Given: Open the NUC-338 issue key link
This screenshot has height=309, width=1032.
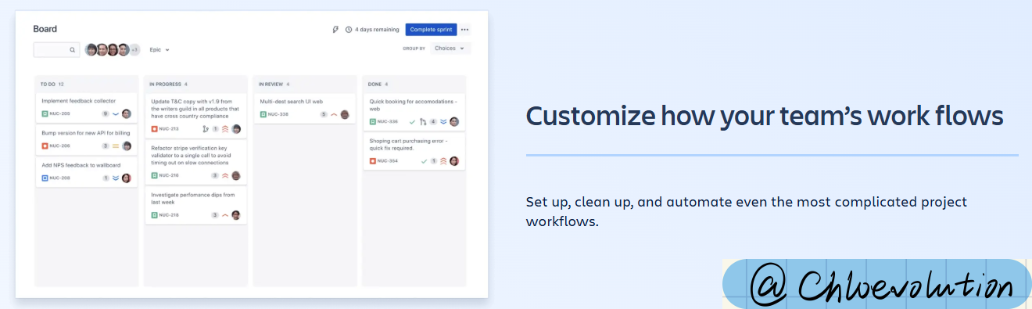Looking at the screenshot, I should (x=278, y=114).
